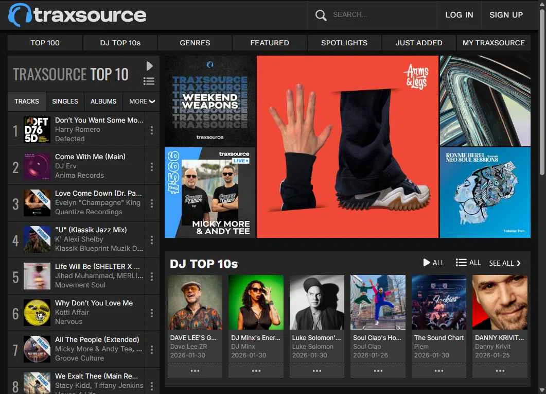
Task: Open more options under Soul Clap's chart
Action: pyautogui.click(x=378, y=371)
